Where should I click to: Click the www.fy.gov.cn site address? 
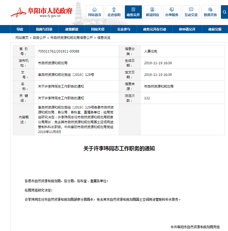50,16
